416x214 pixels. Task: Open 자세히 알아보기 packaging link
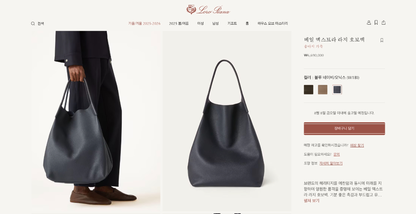tap(331, 163)
